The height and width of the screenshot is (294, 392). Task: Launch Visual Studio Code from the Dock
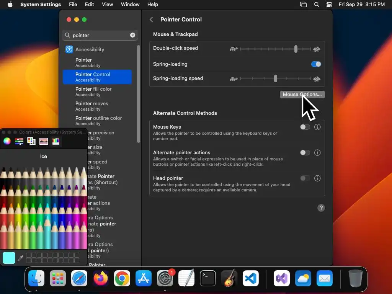coord(250,278)
